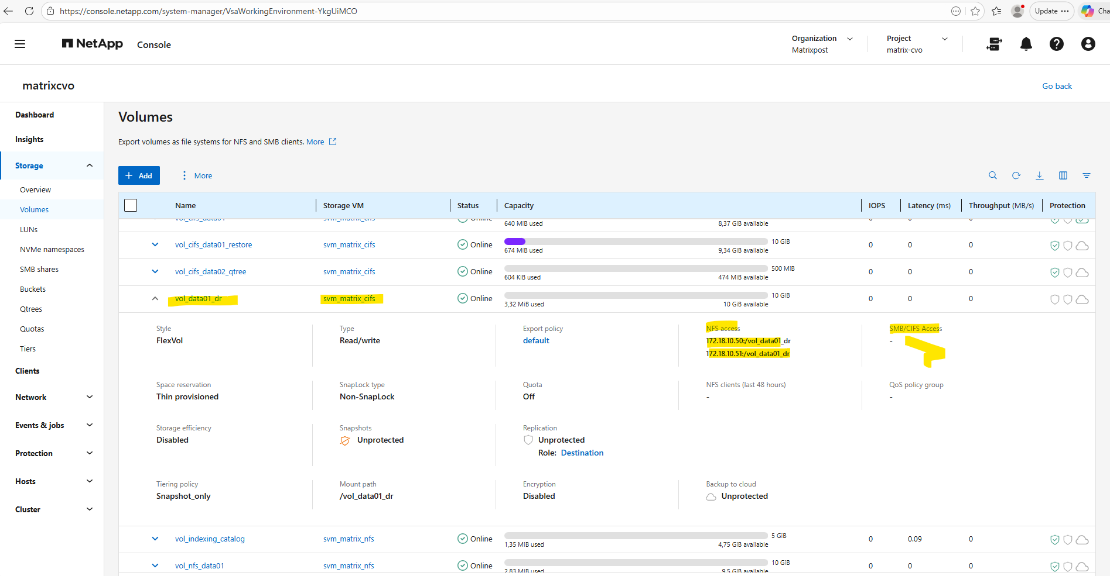
Task: Open SMB shares in the sidebar
Action: (39, 270)
